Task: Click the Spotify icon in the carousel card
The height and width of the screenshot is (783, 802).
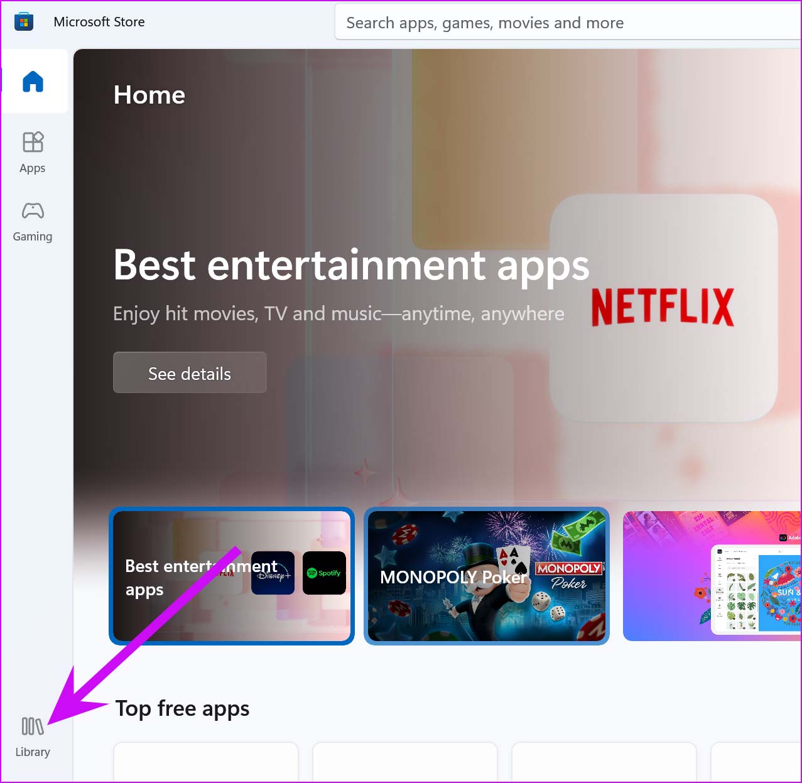Action: 324,573
